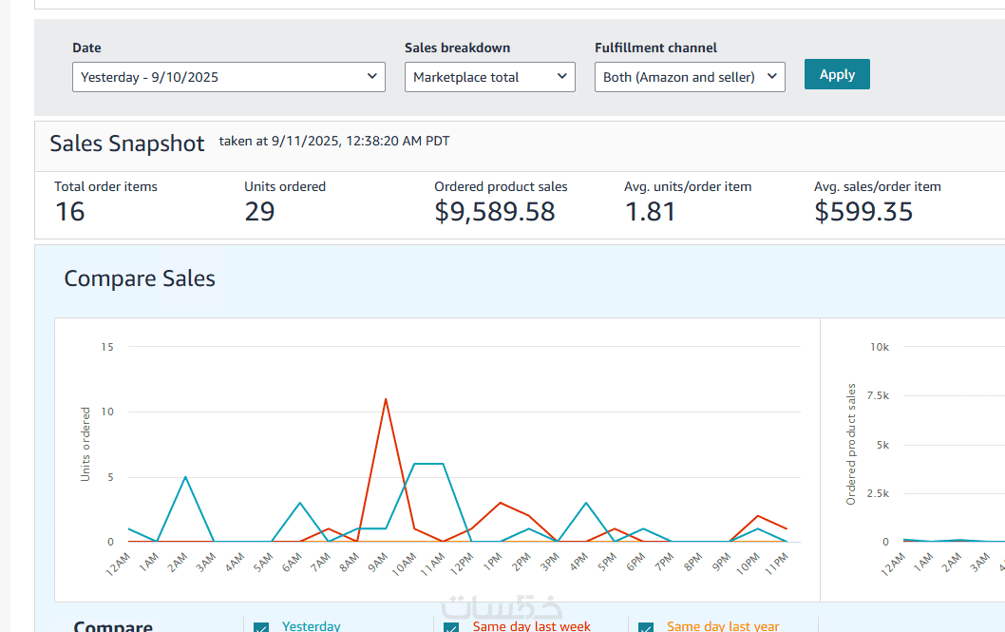Uncheck the Same day last week checkbox
This screenshot has height=632, width=1005.
451,627
